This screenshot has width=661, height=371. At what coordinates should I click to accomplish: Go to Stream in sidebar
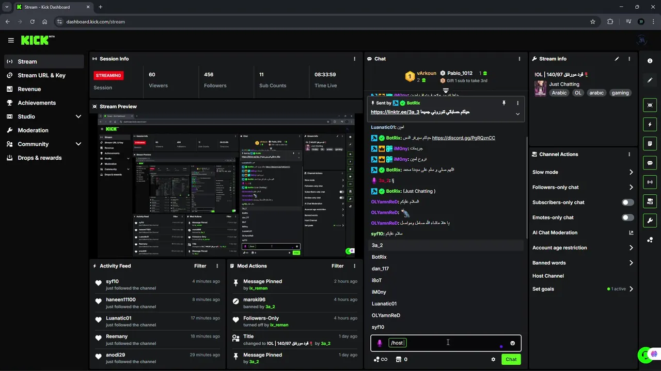click(44, 61)
